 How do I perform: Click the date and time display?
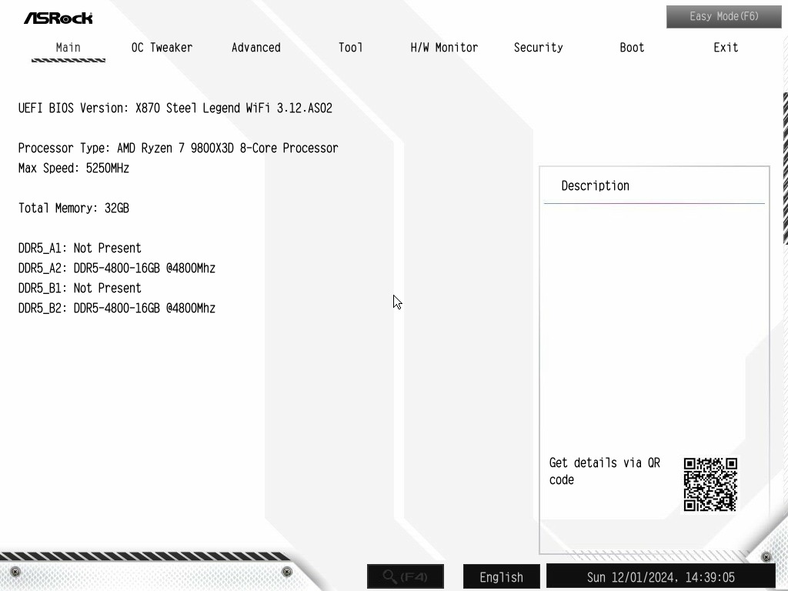(661, 576)
